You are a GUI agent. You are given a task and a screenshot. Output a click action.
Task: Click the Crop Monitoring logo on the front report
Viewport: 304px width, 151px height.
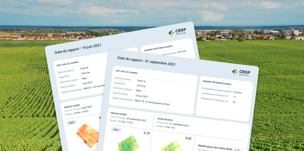point(241,72)
